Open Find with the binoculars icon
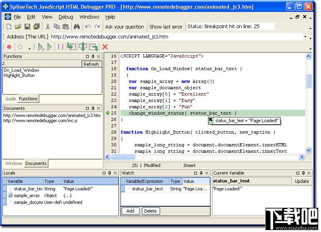 76,27
